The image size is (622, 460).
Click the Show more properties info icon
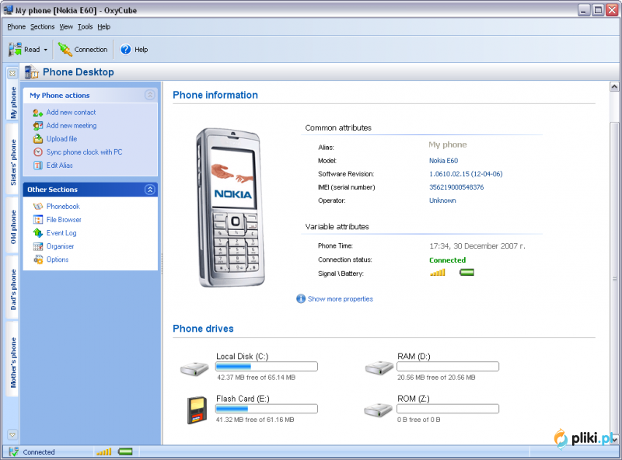click(x=301, y=298)
